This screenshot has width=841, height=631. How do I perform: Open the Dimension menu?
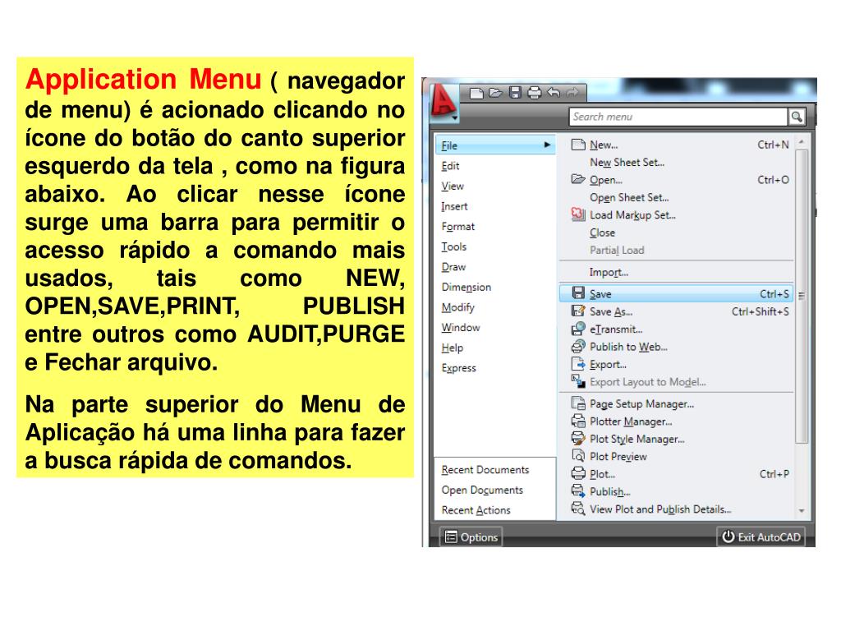tap(466, 287)
